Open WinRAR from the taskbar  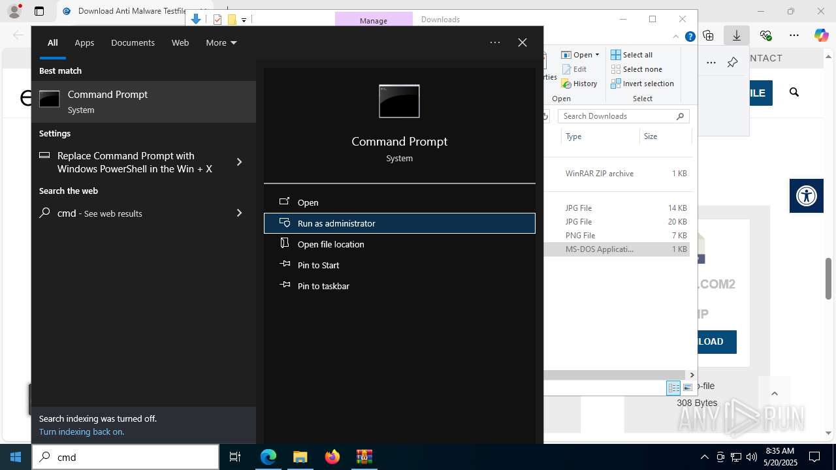tap(364, 457)
